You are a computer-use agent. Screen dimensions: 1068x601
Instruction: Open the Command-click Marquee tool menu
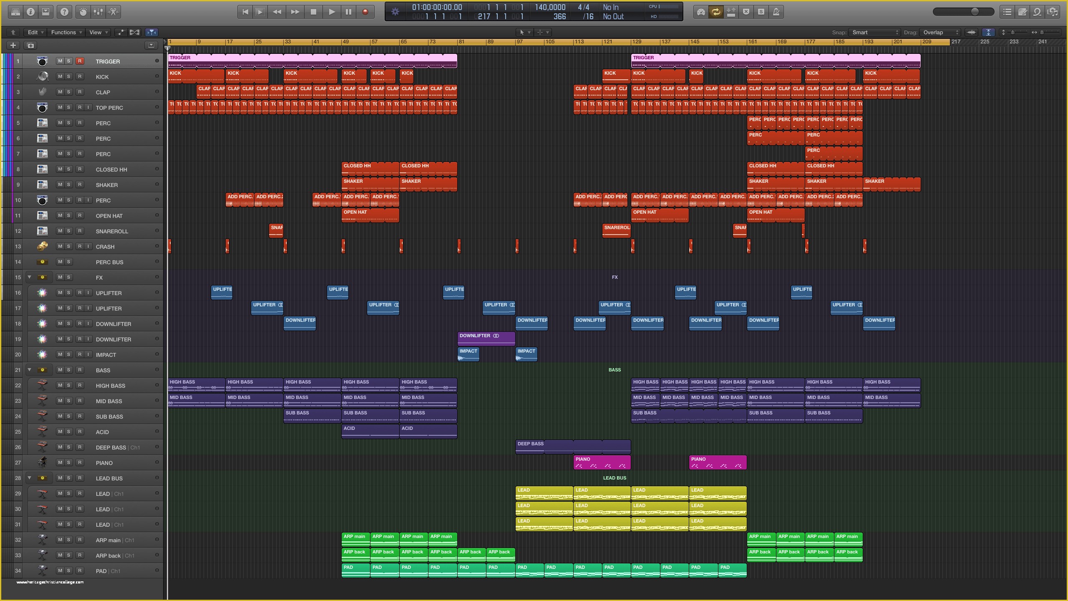[x=543, y=32]
